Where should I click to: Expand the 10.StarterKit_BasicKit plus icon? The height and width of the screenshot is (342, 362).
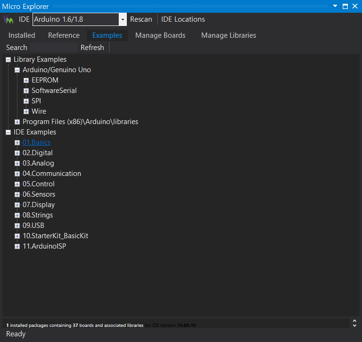click(x=17, y=236)
